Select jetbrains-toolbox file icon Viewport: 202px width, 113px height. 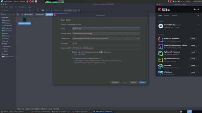coord(25,21)
